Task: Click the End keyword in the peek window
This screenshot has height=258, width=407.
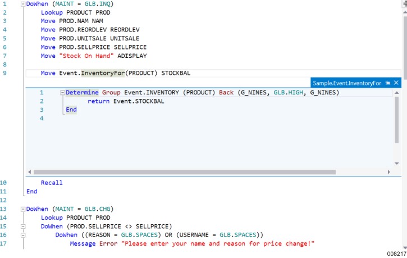Action: click(71, 110)
